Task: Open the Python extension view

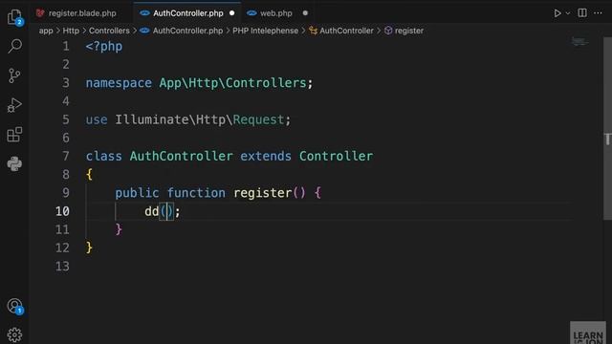Action: [14, 163]
